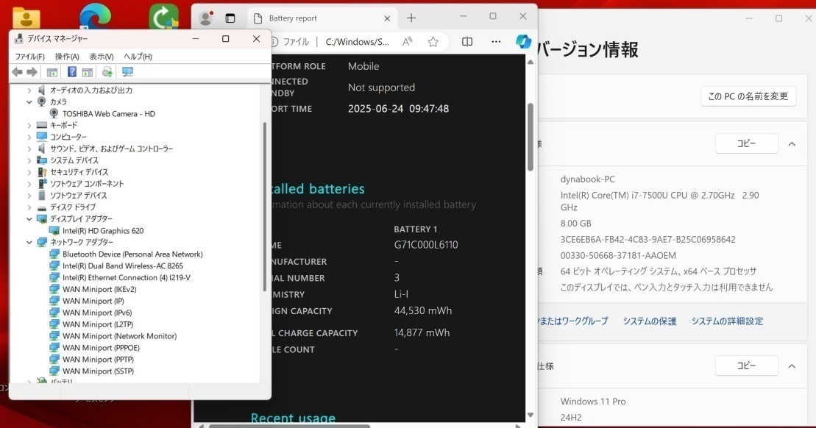Add page to favorites with the star icon
Image resolution: width=816 pixels, height=428 pixels.
point(433,42)
